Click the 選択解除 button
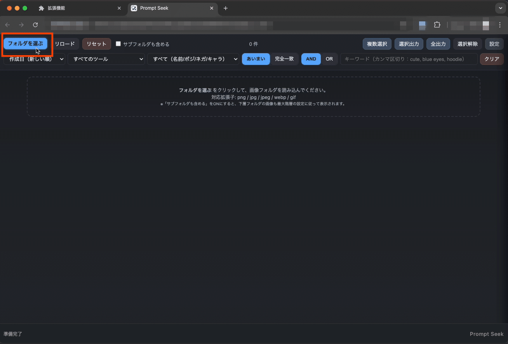508x344 pixels. [468, 44]
